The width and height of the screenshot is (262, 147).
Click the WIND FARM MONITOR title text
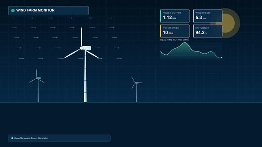coord(36,10)
